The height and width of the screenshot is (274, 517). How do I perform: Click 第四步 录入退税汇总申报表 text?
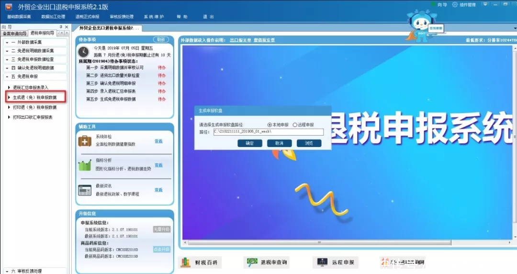[111, 91]
